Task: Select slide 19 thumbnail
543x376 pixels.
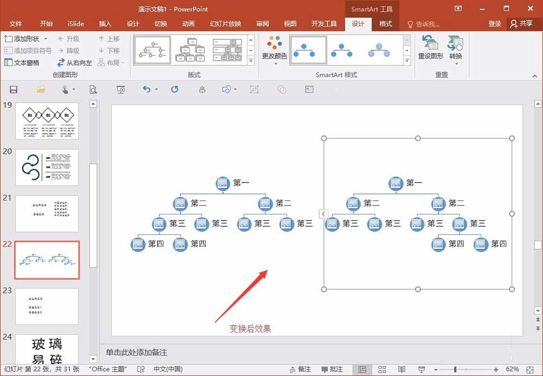Action: tap(47, 121)
